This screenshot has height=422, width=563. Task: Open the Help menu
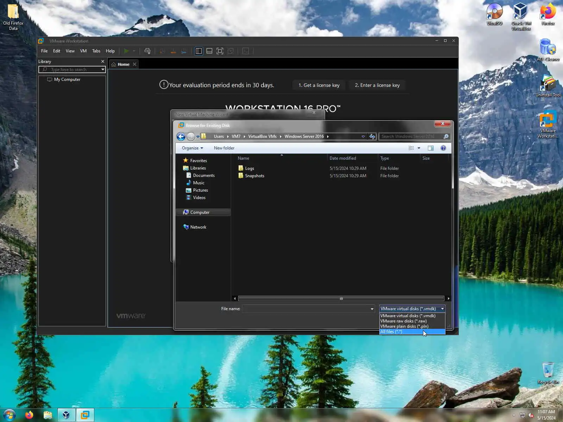click(x=110, y=51)
